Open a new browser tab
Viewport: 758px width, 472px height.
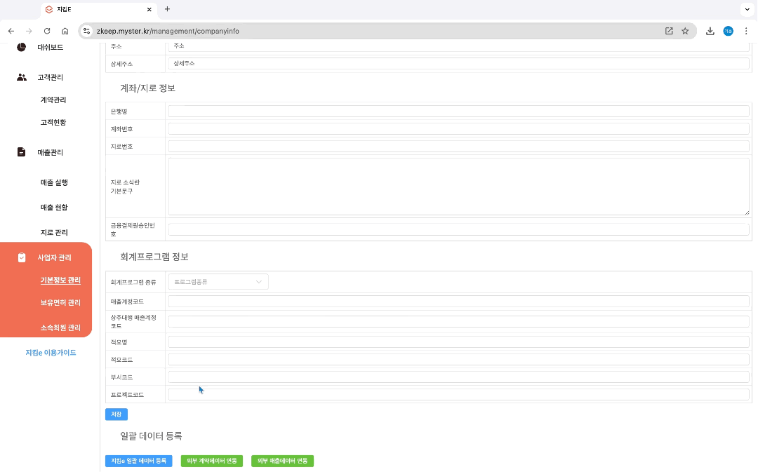click(x=167, y=9)
